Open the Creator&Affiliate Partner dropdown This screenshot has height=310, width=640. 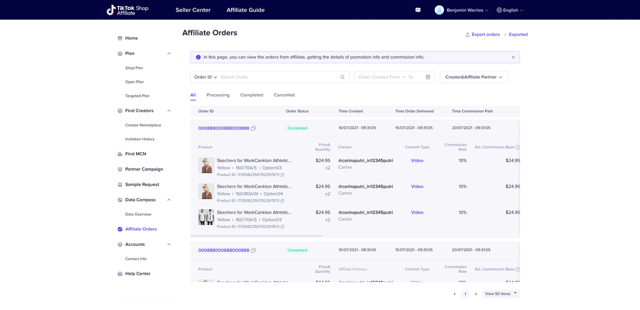[474, 77]
